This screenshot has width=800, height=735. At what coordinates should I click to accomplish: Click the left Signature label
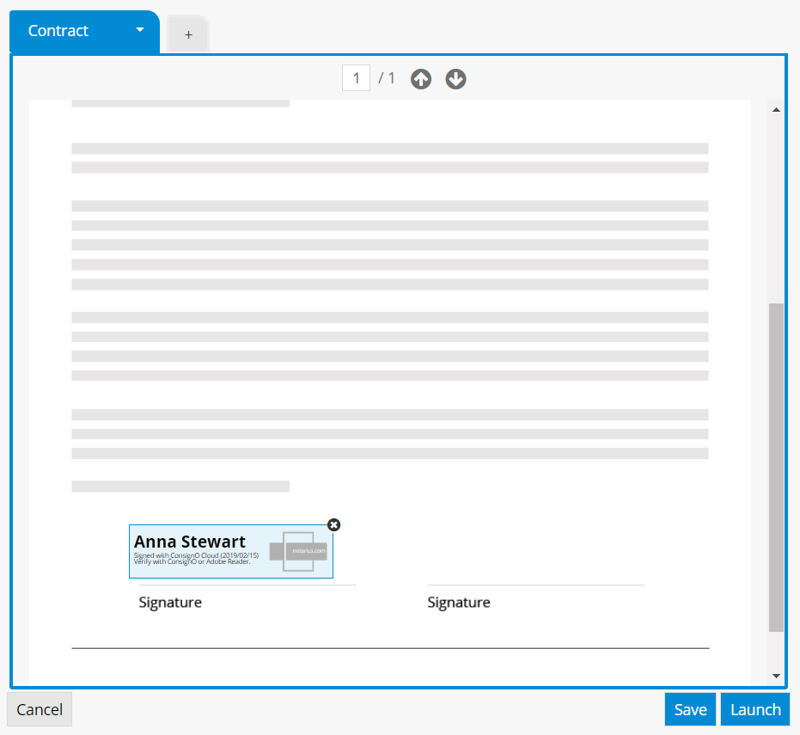point(170,603)
